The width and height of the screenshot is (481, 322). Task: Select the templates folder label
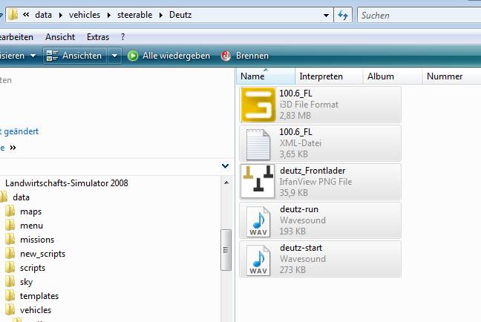point(39,296)
